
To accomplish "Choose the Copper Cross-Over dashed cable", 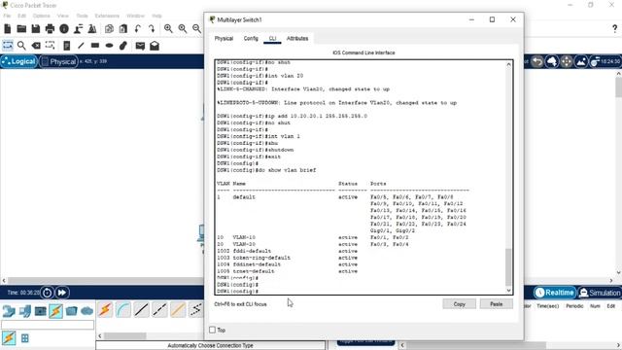I will pos(159,309).
